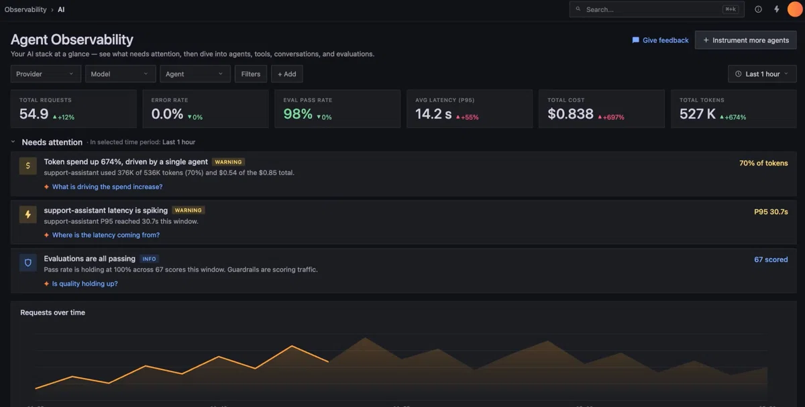Click the lightning bolt icon in header

[x=777, y=9]
